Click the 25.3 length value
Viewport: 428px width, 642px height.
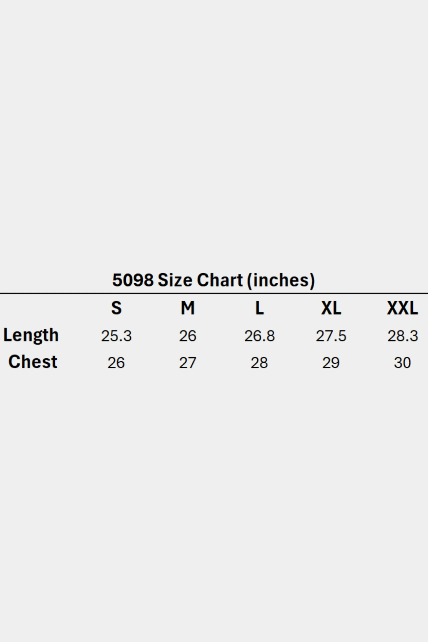point(116,336)
